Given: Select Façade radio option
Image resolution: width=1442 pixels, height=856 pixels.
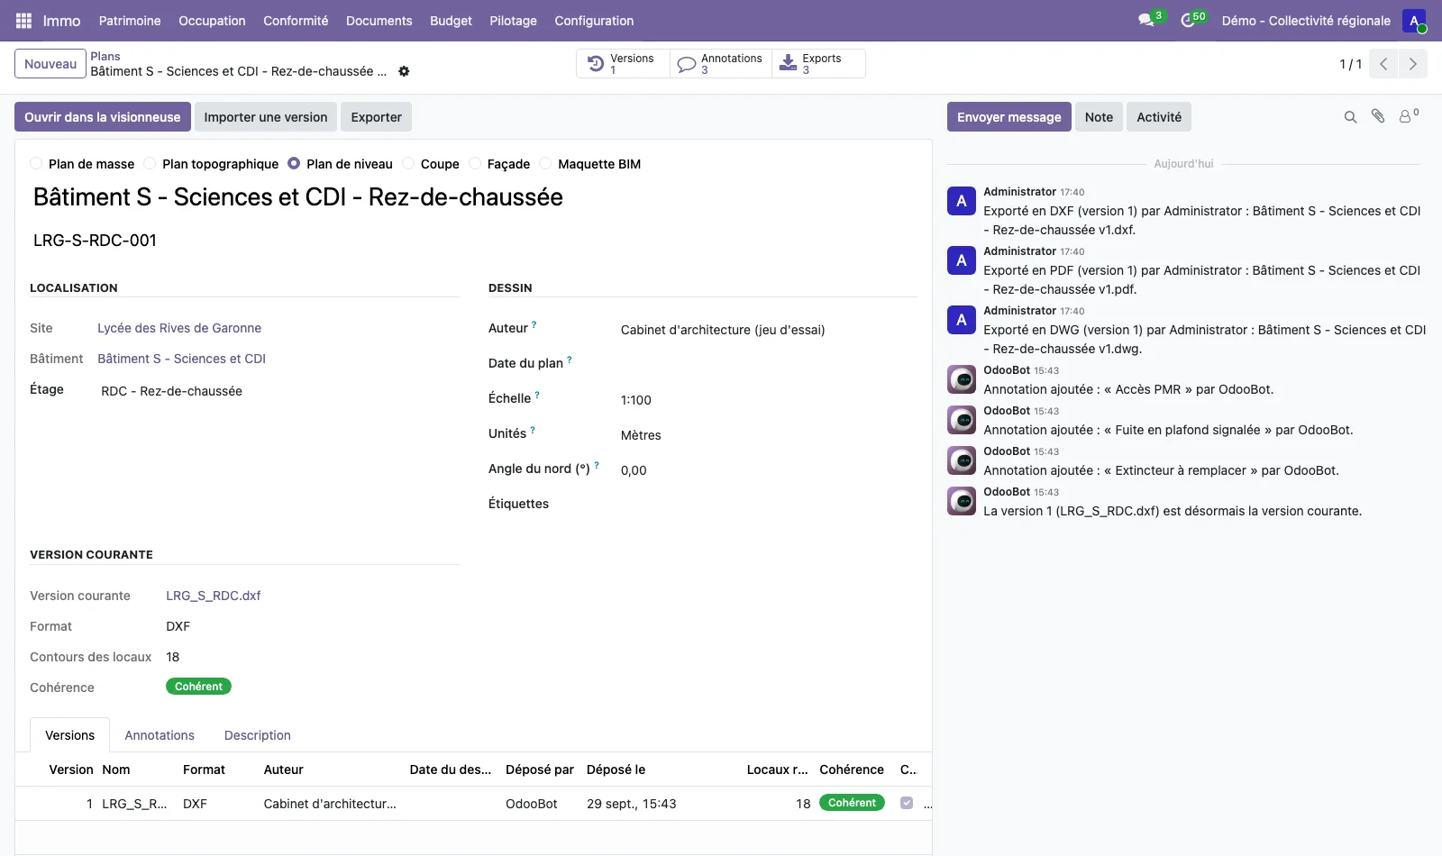Looking at the screenshot, I should (x=475, y=163).
